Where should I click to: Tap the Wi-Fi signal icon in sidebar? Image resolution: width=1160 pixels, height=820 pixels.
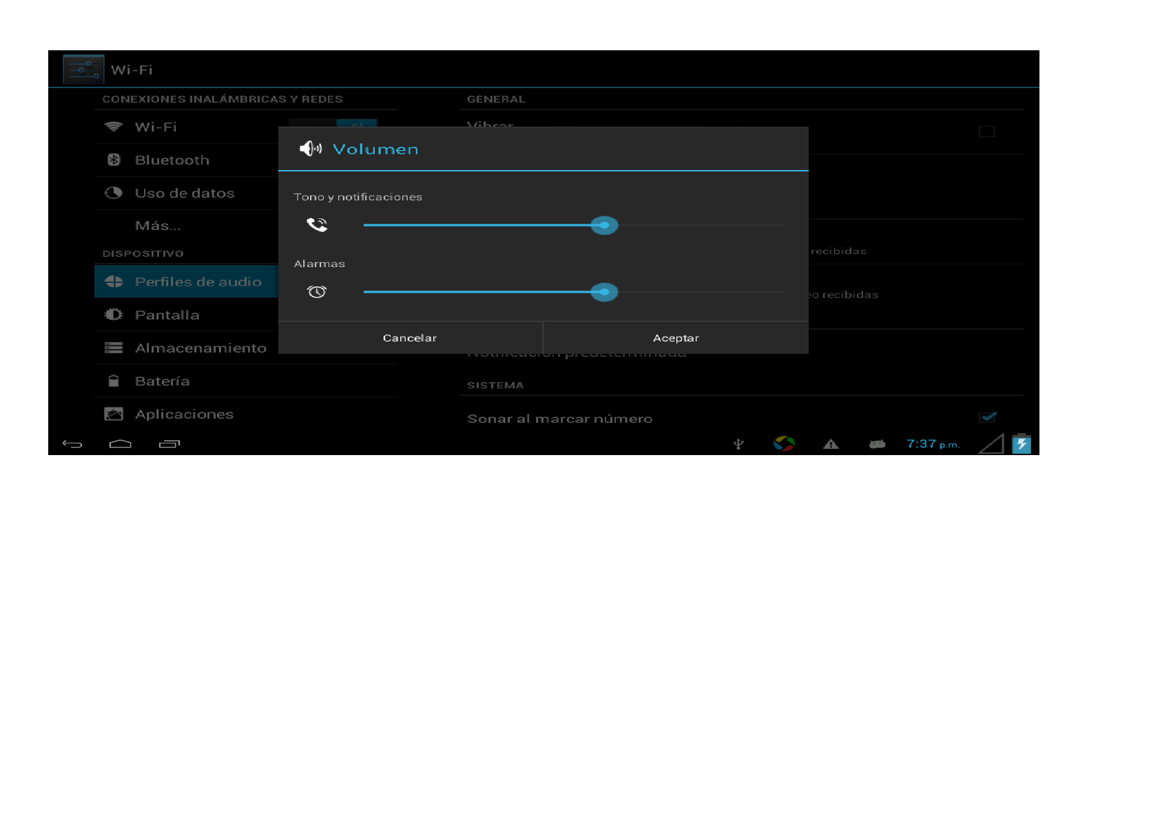click(x=114, y=127)
